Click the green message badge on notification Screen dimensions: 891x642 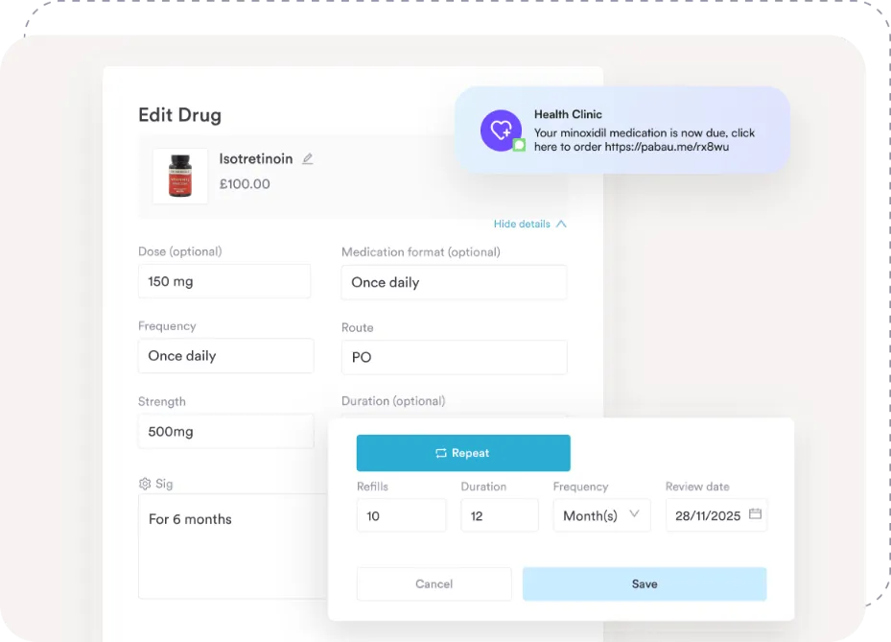tap(519, 145)
